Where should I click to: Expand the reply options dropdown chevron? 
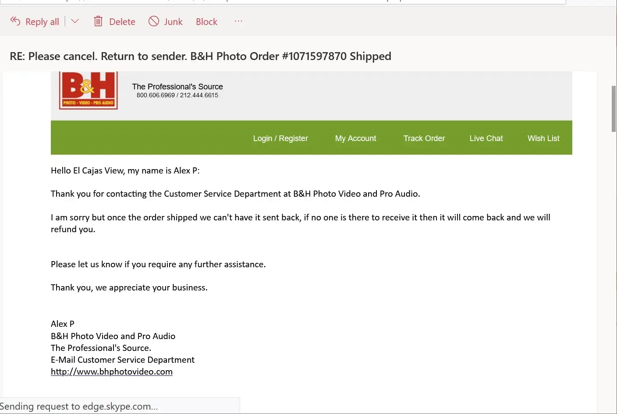75,21
